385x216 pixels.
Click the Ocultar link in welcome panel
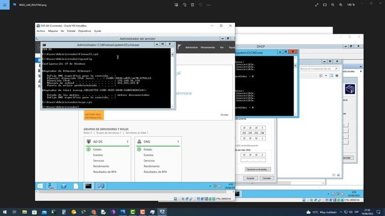224,115
